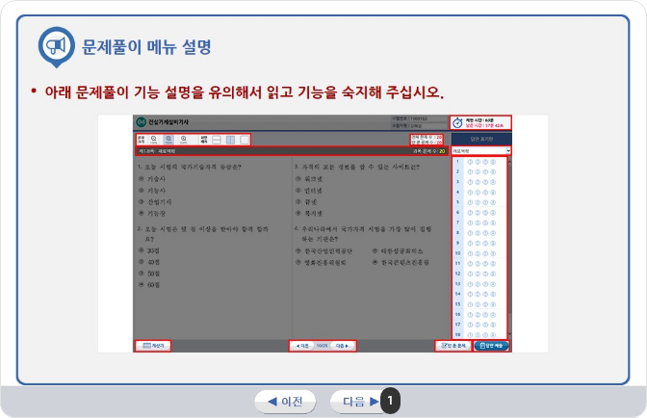This screenshot has width=647, height=418.
Task: Go back using the bottom 이전 button
Action: pyautogui.click(x=285, y=401)
